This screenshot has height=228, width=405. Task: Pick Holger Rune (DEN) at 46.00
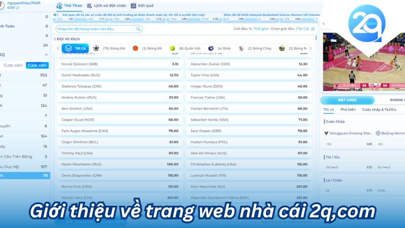(249, 86)
